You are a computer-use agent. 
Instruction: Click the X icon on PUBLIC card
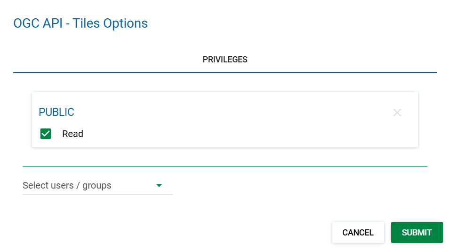tap(397, 113)
